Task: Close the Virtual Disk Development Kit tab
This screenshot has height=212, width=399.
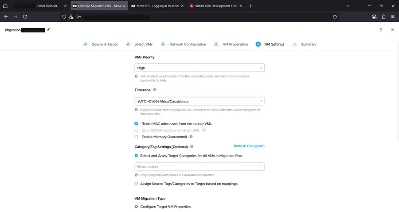Action: point(241,6)
